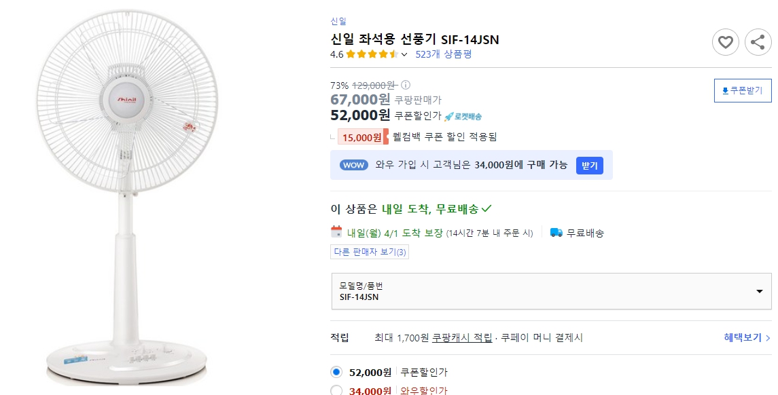Screen dimensions: 778x395
Task: Show 다른 판매자 보기(3) sellers
Action: 369,251
